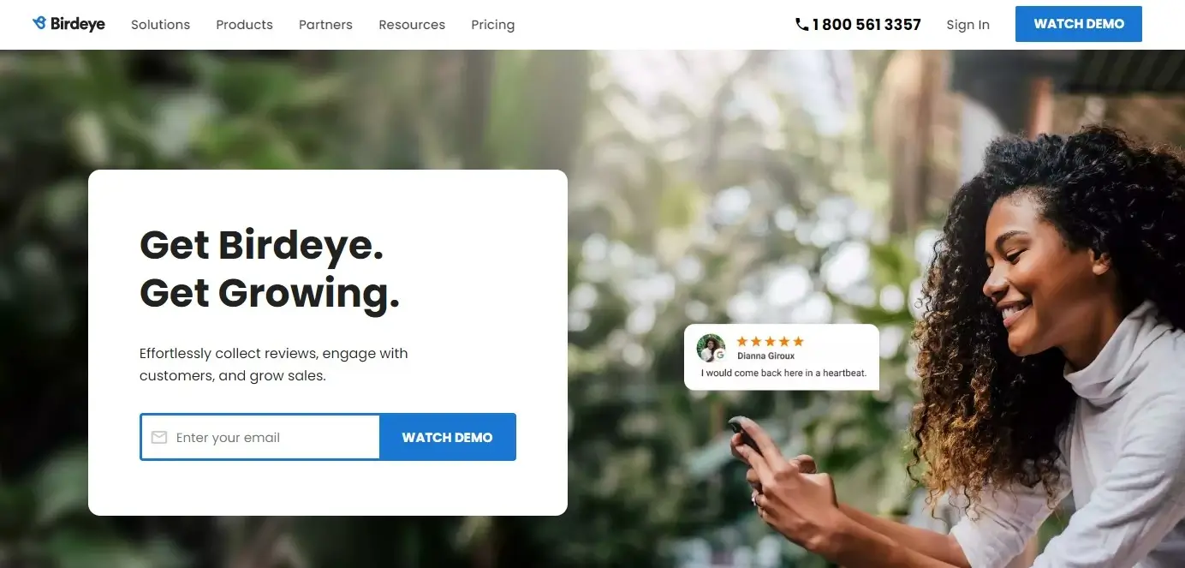Click the reviewer avatar in review card
1185x568 pixels.
pyautogui.click(x=711, y=348)
